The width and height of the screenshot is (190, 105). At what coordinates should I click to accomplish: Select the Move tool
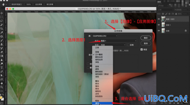click(2, 13)
